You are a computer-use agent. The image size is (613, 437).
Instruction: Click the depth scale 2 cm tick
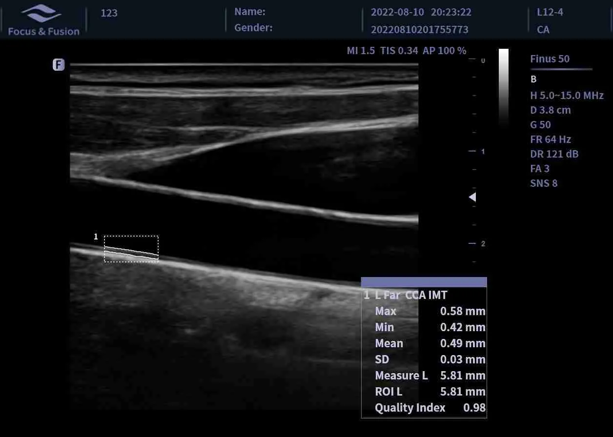472,243
